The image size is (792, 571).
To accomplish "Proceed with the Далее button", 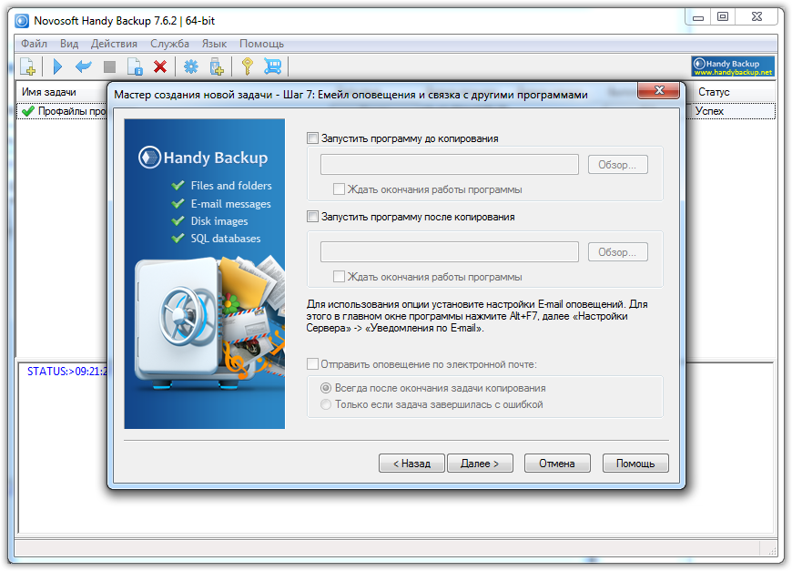I will click(480, 463).
